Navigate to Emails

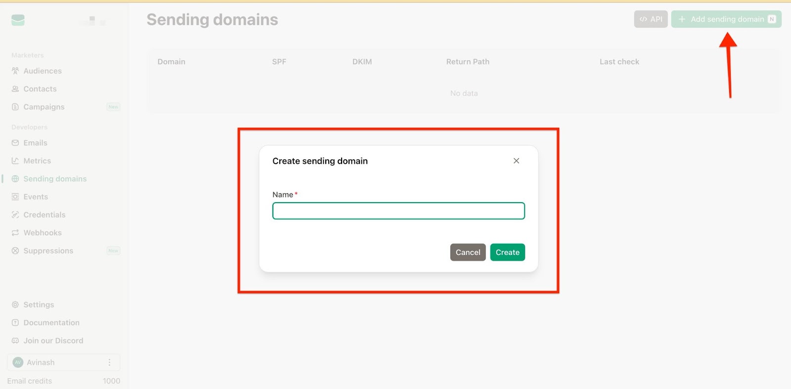pos(36,143)
